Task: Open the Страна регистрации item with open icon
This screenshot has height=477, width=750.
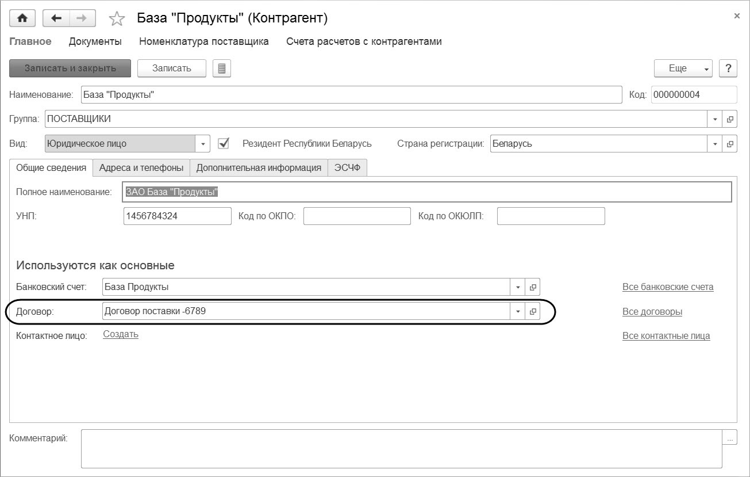Action: [x=730, y=144]
